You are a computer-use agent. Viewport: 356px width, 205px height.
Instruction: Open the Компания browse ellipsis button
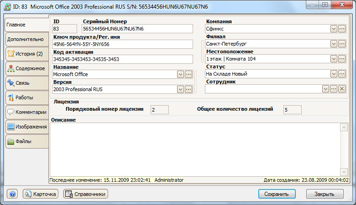pos(341,29)
